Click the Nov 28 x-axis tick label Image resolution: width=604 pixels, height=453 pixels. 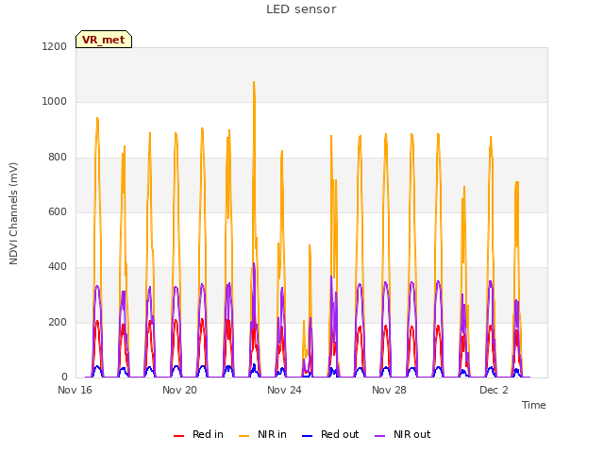pyautogui.click(x=389, y=390)
